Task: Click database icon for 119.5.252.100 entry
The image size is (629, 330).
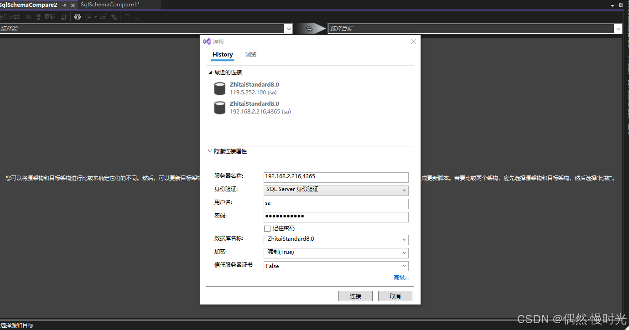Action: pyautogui.click(x=220, y=88)
